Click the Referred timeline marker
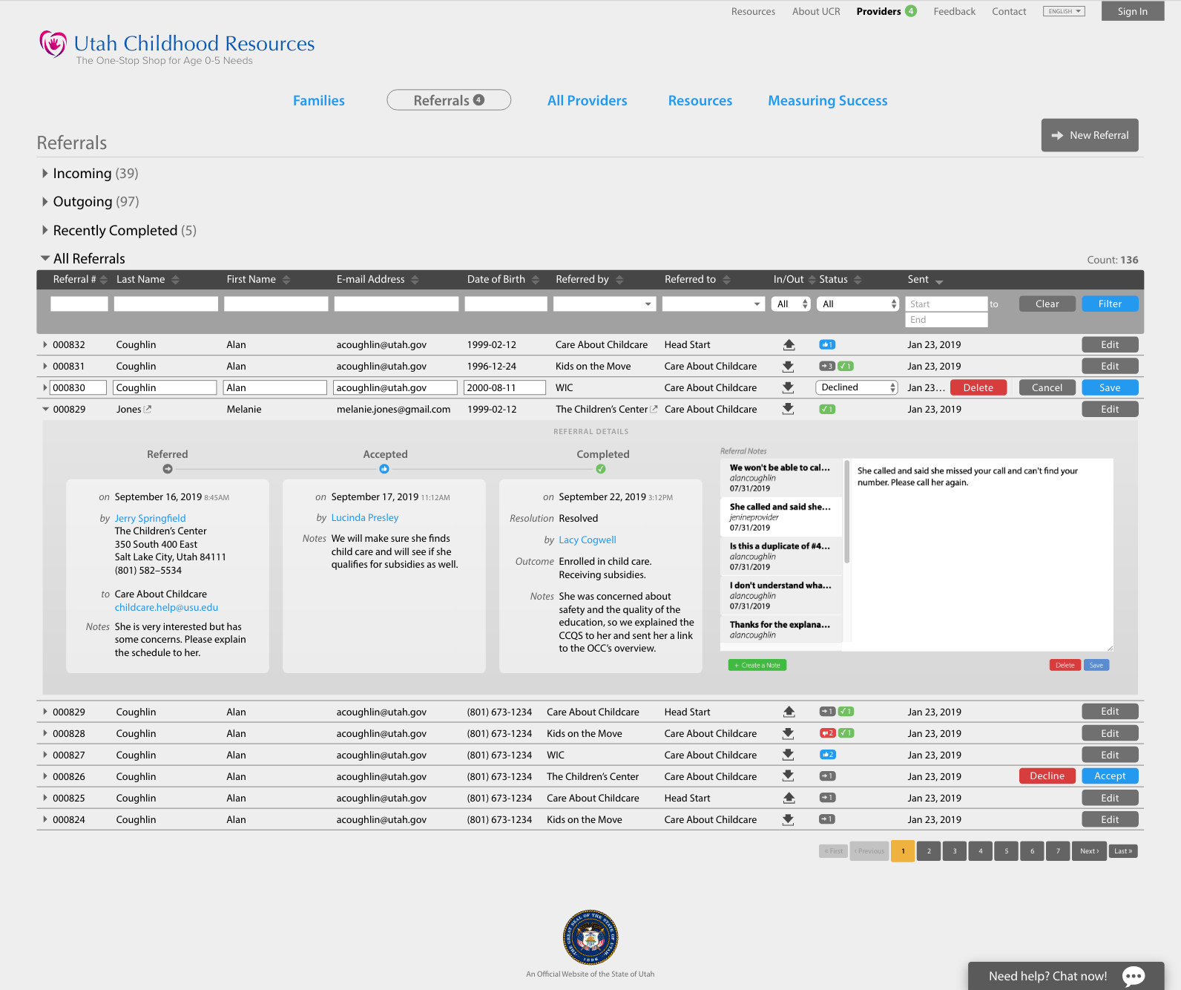Screen dimensions: 1181x990 coord(168,469)
